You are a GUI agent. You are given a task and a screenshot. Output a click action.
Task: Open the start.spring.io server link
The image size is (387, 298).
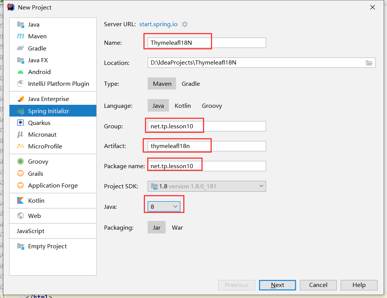(x=158, y=24)
